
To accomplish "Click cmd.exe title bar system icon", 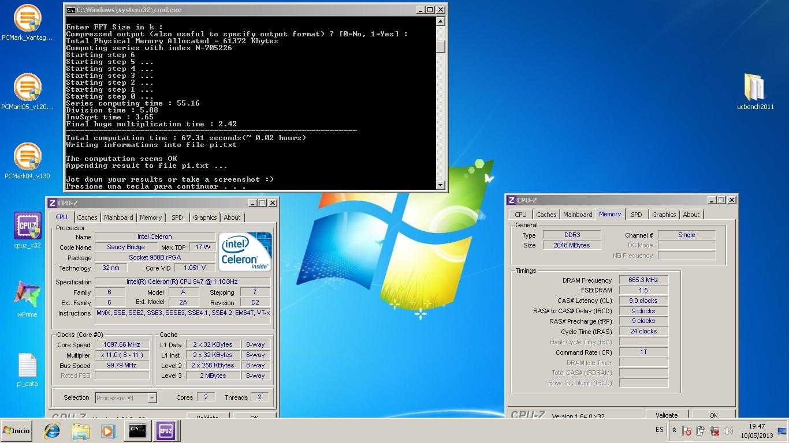I will tap(70, 10).
